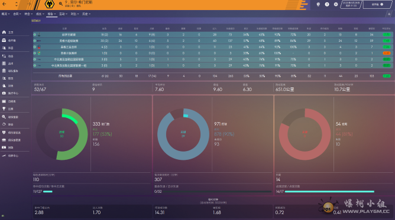Open Dynamics (动态) in sidebar
The image size is (395, 220).
[x=8, y=56]
